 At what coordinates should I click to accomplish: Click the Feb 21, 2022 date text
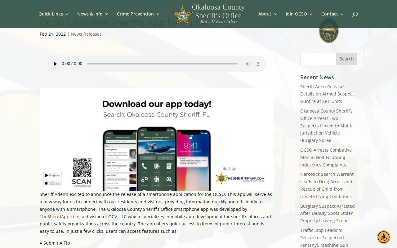point(53,34)
